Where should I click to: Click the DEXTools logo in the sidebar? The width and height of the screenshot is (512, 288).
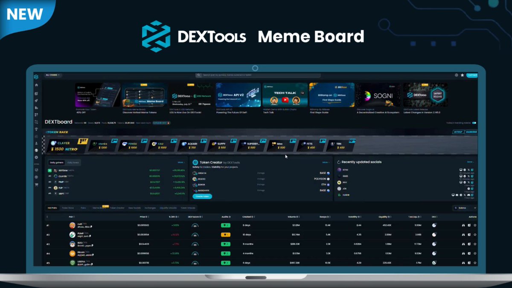[36, 77]
